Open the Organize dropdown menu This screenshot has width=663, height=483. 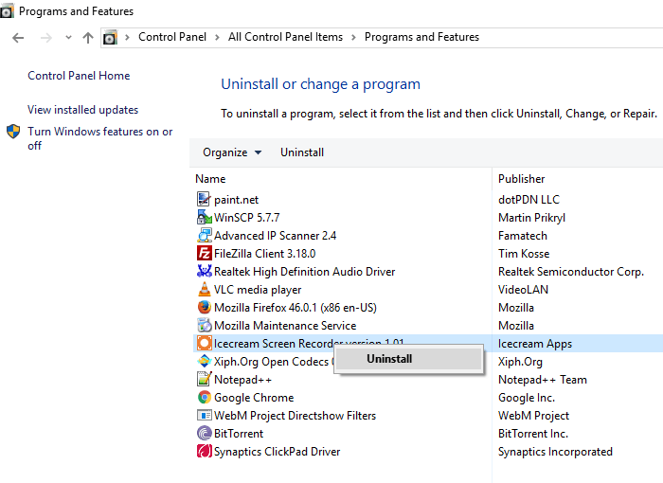pos(232,152)
